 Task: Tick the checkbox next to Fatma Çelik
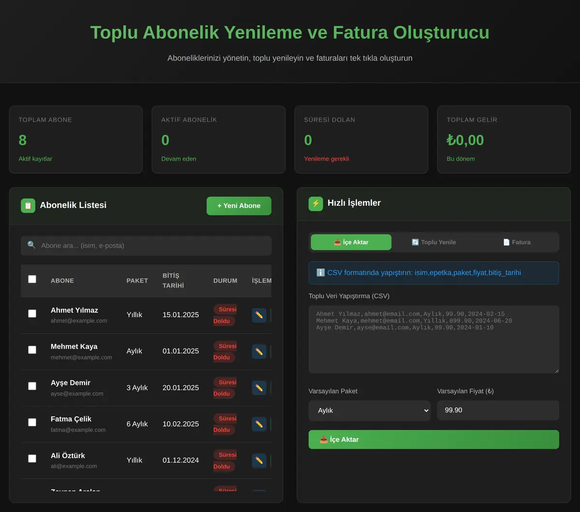32,422
